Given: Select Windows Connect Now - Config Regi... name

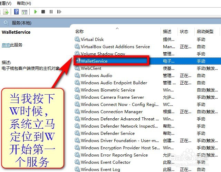Looking at the screenshot, I should (x=120, y=105).
